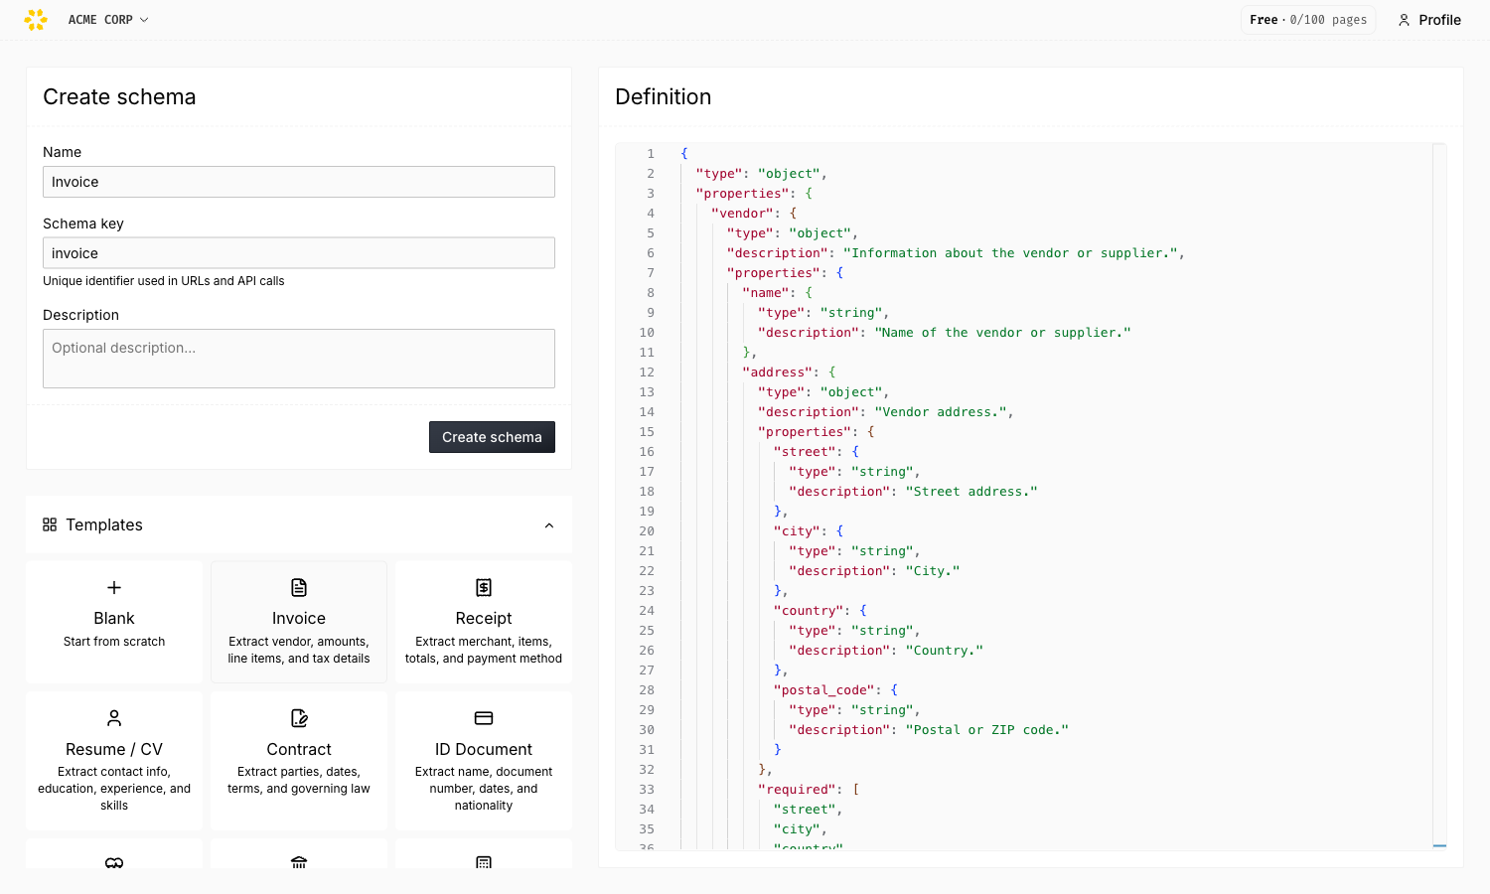Click the editor minimap scrollbar
Viewport: 1490px width, 894px height.
[x=1439, y=496]
